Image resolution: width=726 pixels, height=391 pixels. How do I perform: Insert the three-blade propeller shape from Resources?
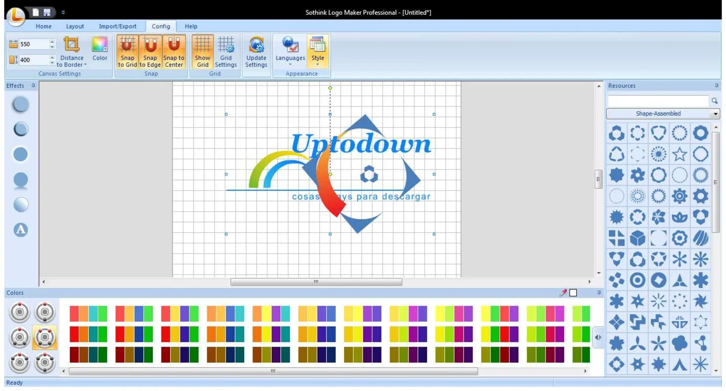click(638, 343)
